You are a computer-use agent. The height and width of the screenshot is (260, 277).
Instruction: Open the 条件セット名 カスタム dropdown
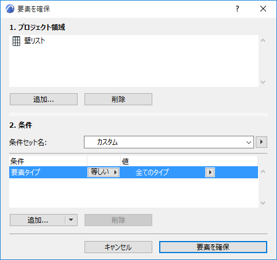point(169,142)
